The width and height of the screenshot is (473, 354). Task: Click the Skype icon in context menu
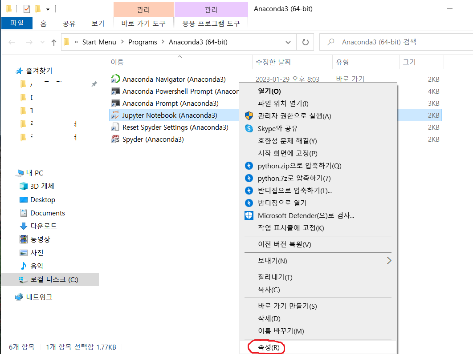coord(249,128)
